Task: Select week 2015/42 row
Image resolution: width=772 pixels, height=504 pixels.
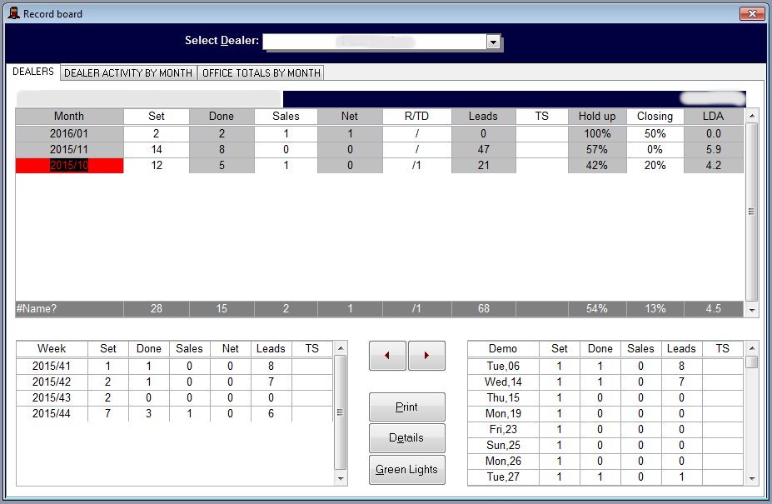Action: pos(175,382)
